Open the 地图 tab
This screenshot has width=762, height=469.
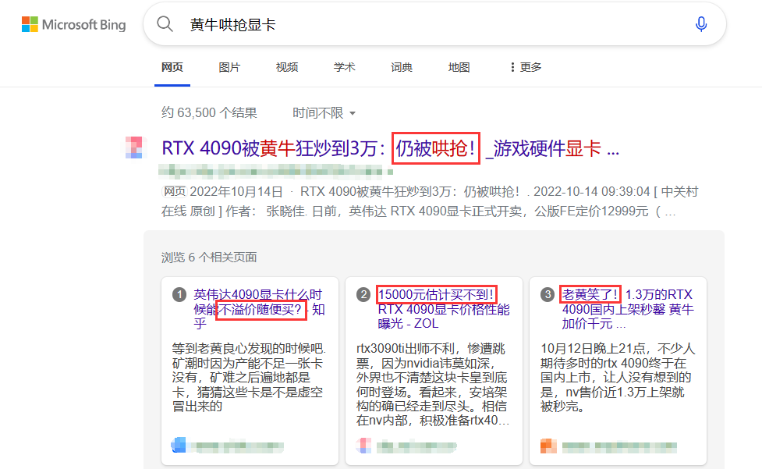click(x=459, y=67)
